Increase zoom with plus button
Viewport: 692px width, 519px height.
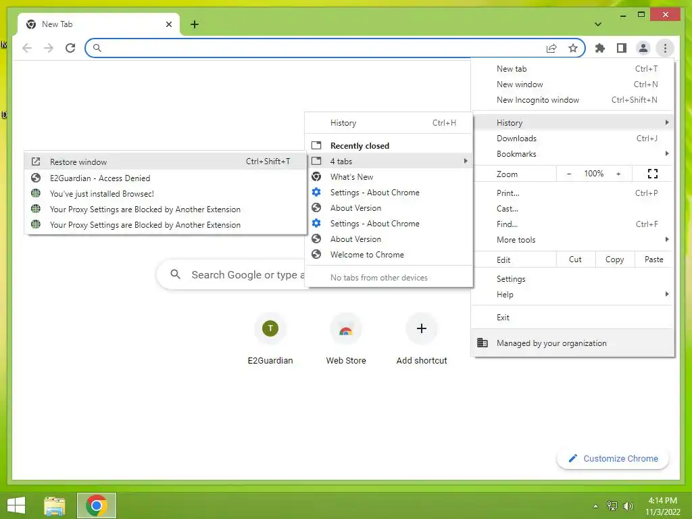(618, 174)
